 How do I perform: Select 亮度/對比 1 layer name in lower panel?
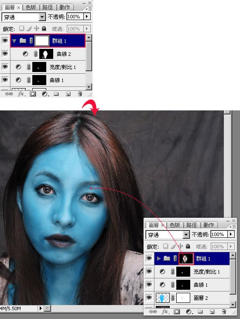pos(206,272)
